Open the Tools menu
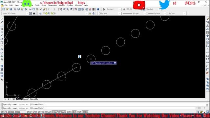Screen dimensions: 210x118 [37, 5]
